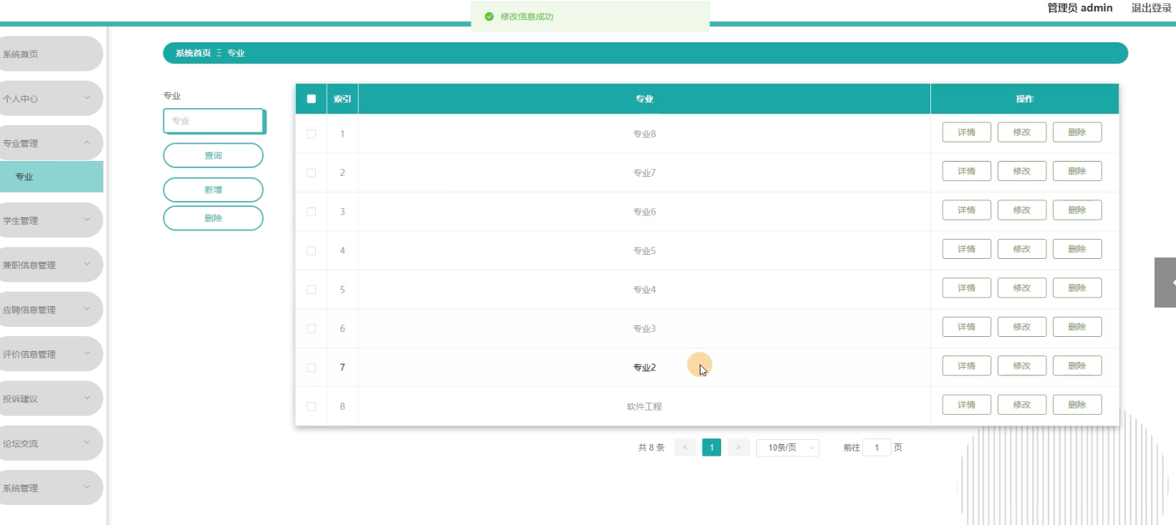The width and height of the screenshot is (1176, 525).
Task: Check the row checkbox for 专业8
Action: pos(312,134)
